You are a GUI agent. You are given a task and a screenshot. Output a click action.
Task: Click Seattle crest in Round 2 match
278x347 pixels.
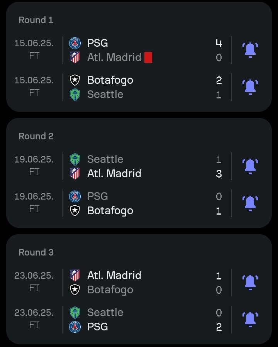75,159
